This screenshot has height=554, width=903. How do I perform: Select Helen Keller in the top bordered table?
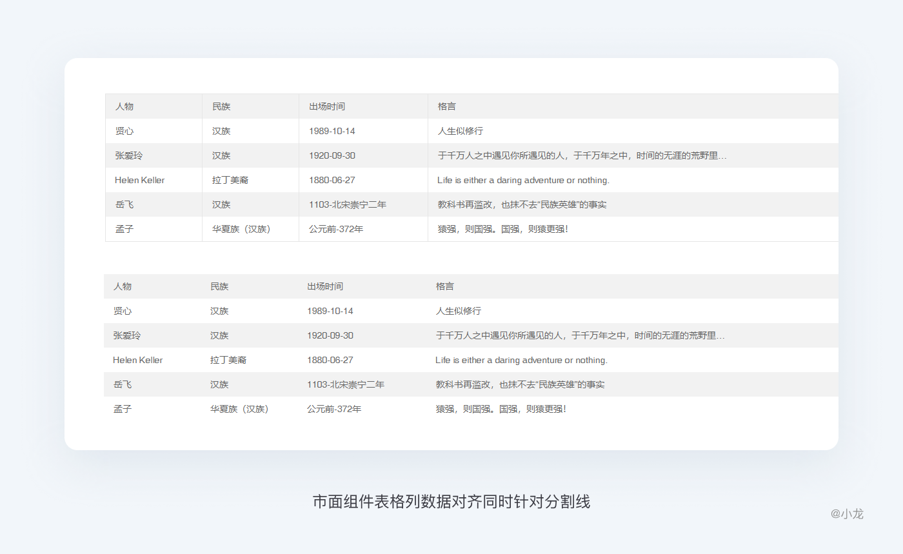139,180
